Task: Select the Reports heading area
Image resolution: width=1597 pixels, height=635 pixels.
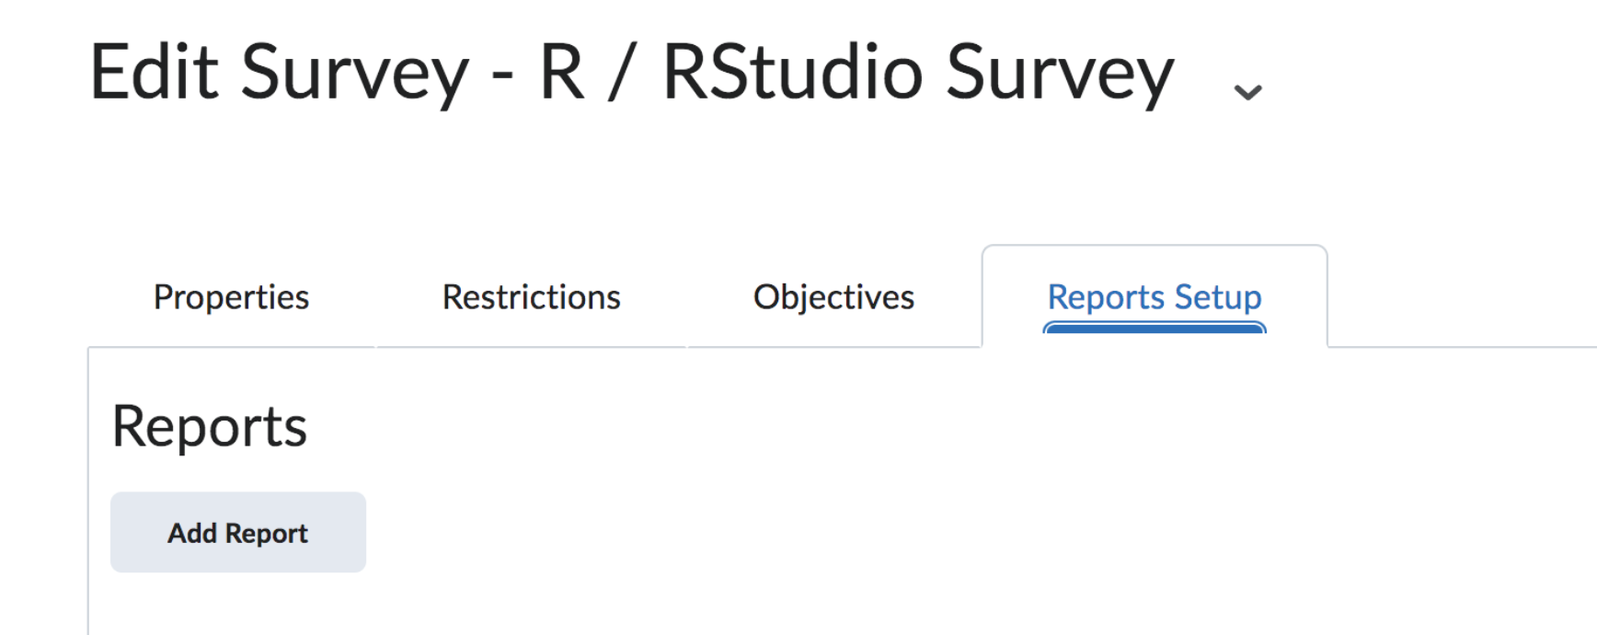Action: 210,425
